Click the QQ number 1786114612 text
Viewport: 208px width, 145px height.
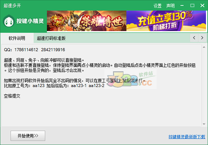tap(26, 50)
